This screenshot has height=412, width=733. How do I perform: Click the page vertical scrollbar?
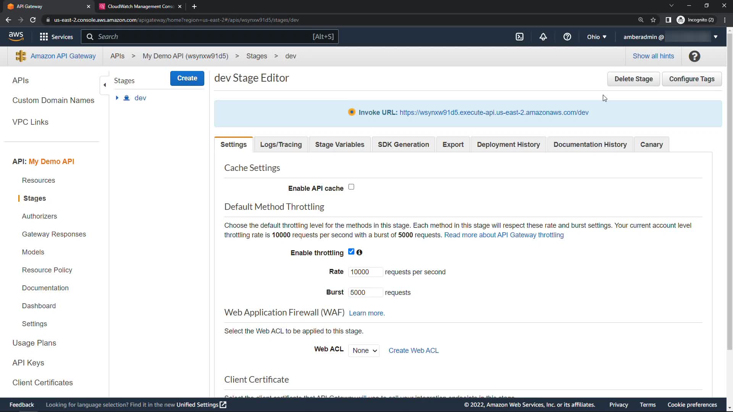[730, 191]
